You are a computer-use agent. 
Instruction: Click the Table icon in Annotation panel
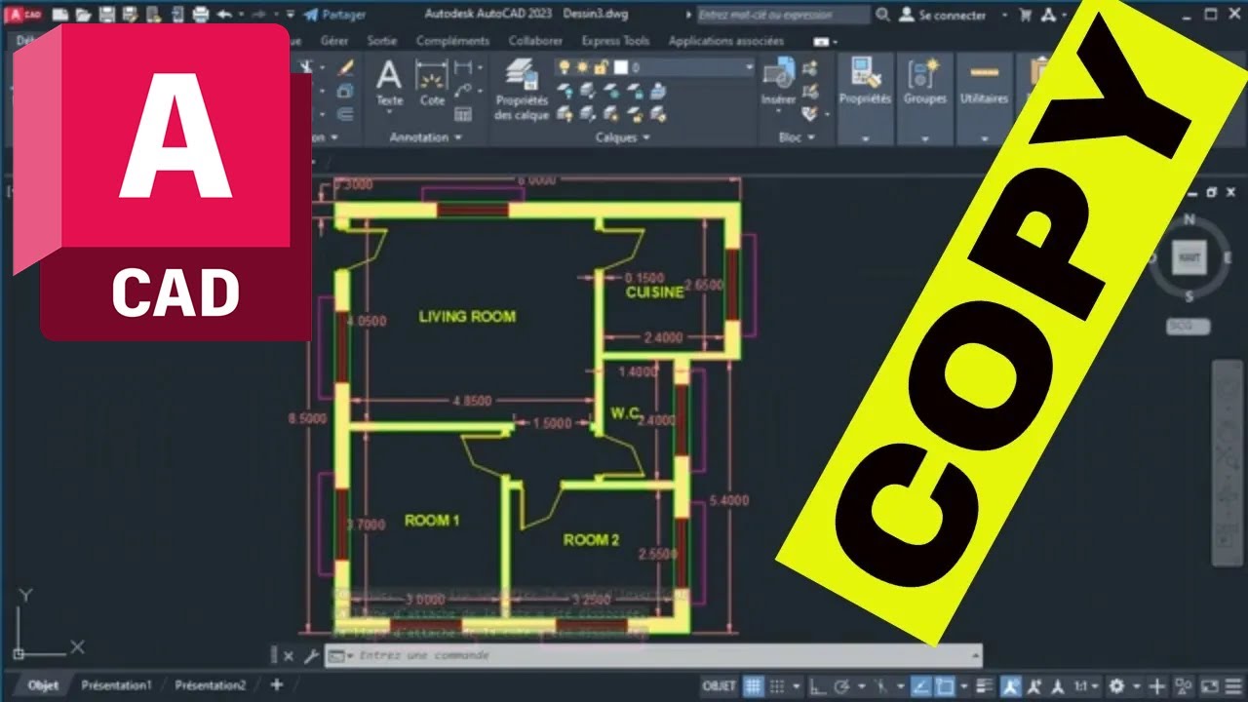coord(464,114)
